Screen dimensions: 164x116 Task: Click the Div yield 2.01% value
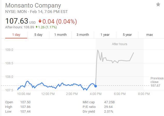click(x=109, y=112)
